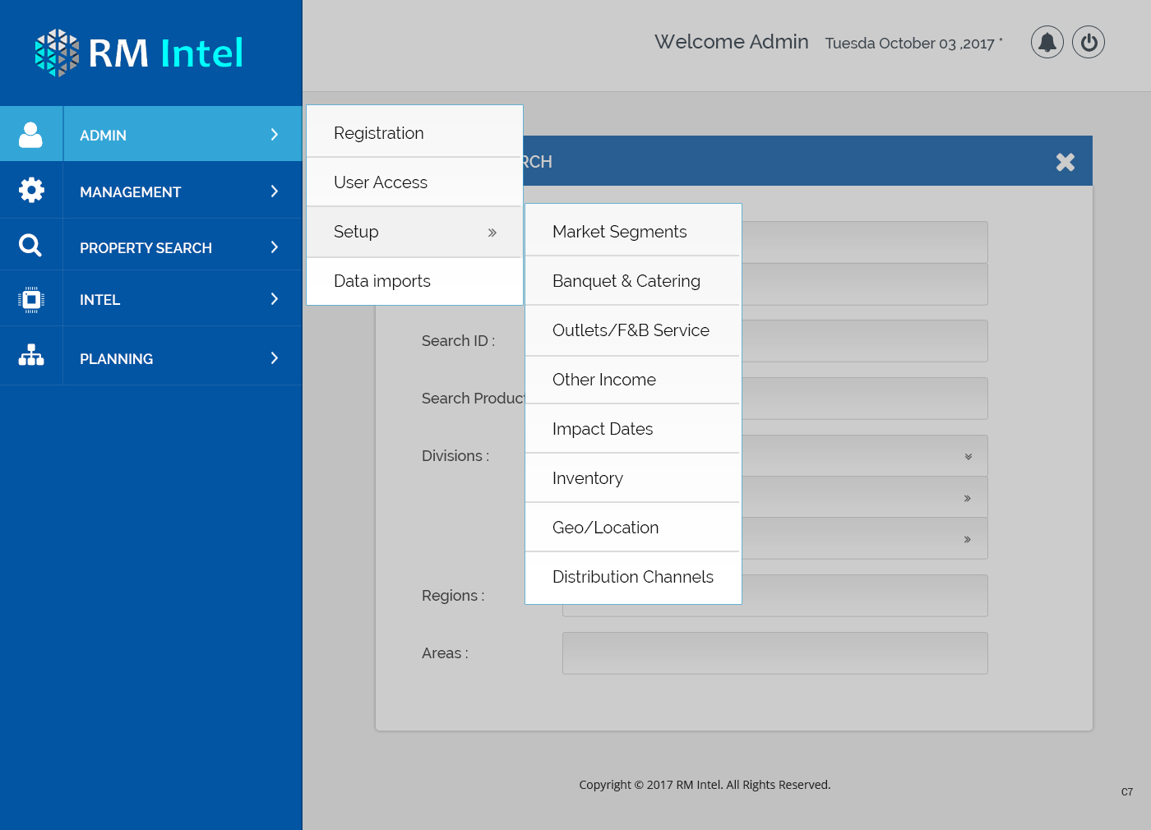Open Distribution Channels setup
Screen dimensions: 1151x830
tap(633, 577)
